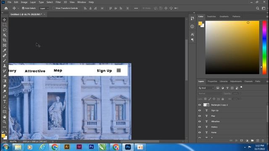Select the Eyedropper tool
The width and height of the screenshot is (269, 151).
(x=5, y=50)
